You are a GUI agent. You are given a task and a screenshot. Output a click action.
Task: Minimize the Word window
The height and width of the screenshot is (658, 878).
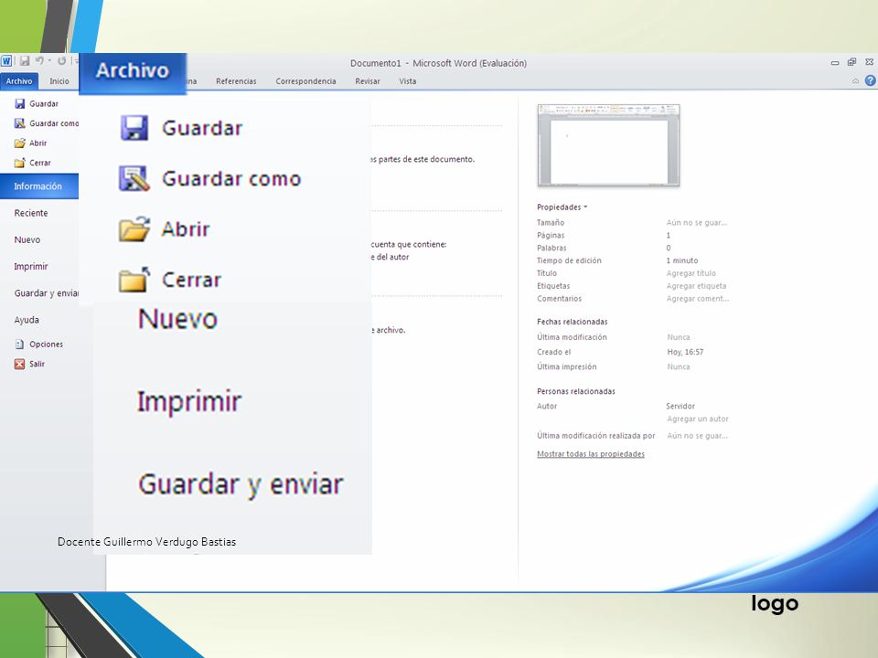(835, 63)
